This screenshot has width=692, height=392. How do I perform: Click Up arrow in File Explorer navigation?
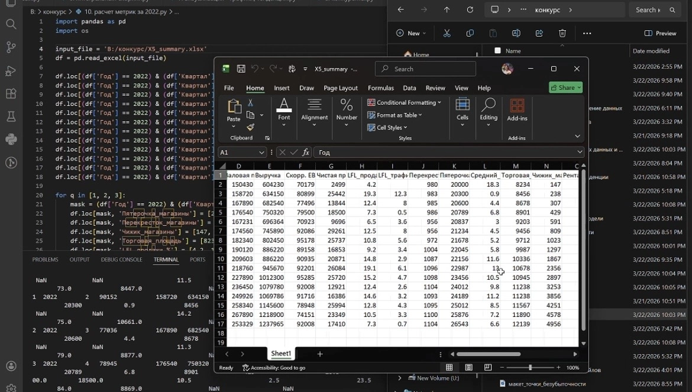click(x=447, y=9)
